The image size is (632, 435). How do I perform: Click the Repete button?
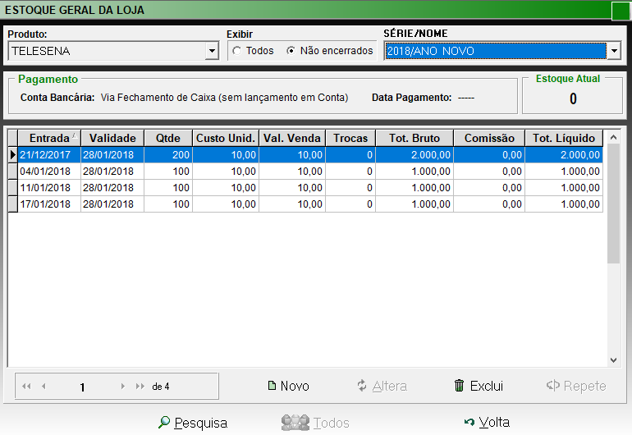pos(576,386)
